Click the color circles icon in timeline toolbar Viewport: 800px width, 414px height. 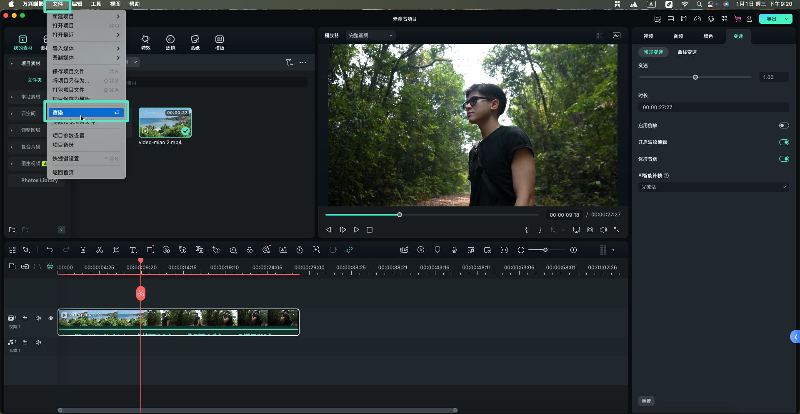[250, 250]
